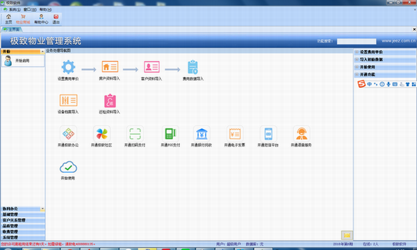Click the 开通银行托收 bank icon

click(x=202, y=133)
